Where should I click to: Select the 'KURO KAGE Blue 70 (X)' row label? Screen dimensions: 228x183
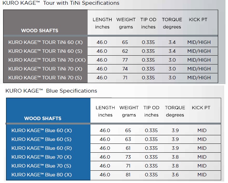41,157
